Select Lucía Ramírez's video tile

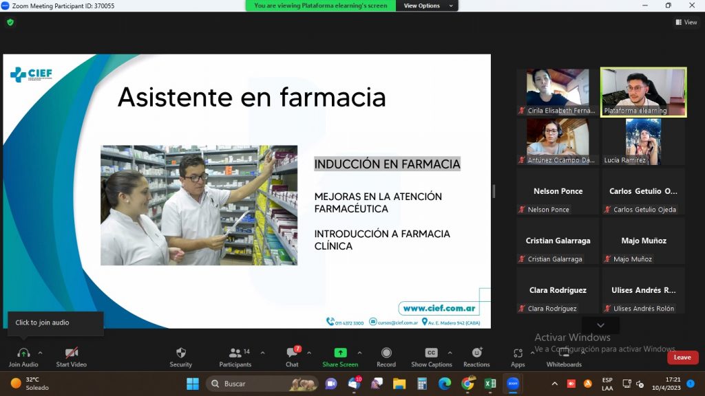[x=644, y=142]
